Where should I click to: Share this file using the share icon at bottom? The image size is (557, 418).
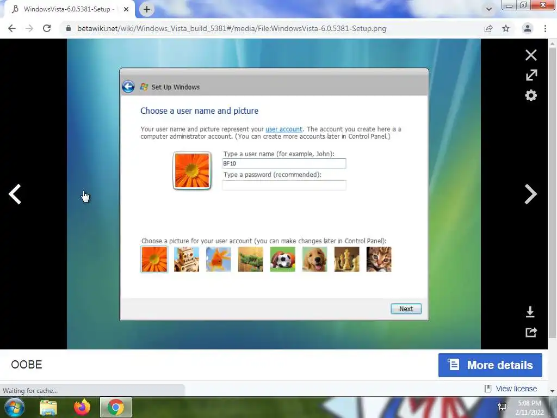(x=531, y=333)
